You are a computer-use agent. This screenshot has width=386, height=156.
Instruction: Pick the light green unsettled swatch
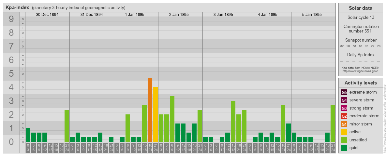[344, 140]
